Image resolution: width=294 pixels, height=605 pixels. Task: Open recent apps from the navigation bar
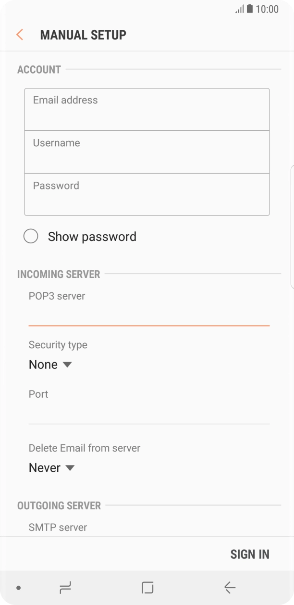pos(65,587)
